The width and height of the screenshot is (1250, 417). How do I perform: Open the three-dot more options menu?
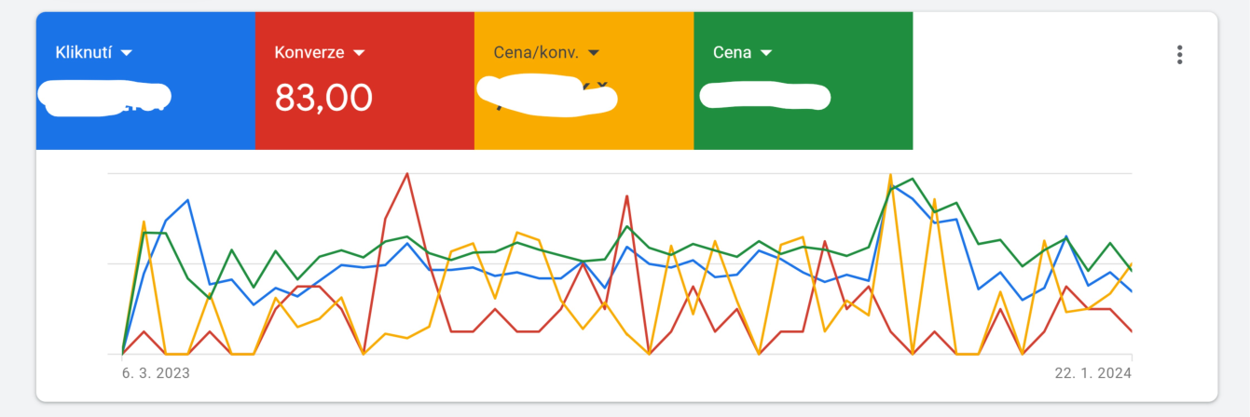(x=1179, y=54)
